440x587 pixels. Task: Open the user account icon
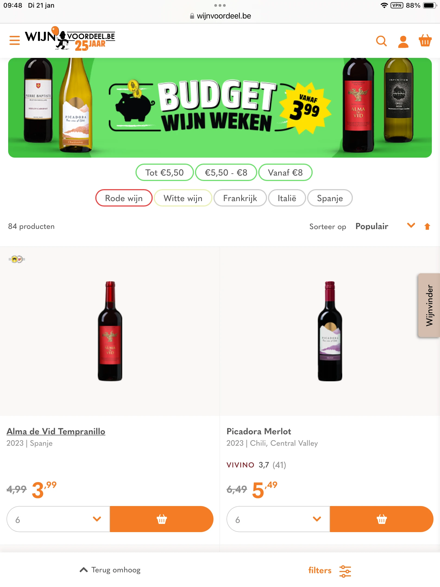[403, 42]
